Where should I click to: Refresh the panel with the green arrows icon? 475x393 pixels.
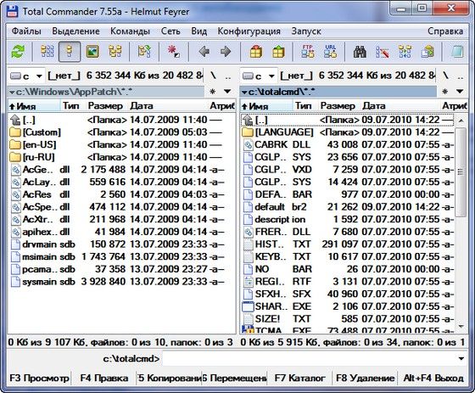(x=18, y=52)
